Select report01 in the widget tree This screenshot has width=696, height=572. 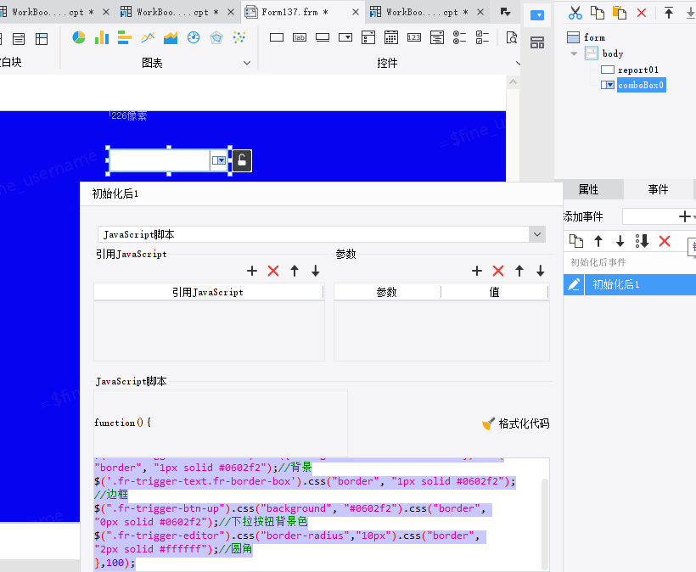(637, 70)
